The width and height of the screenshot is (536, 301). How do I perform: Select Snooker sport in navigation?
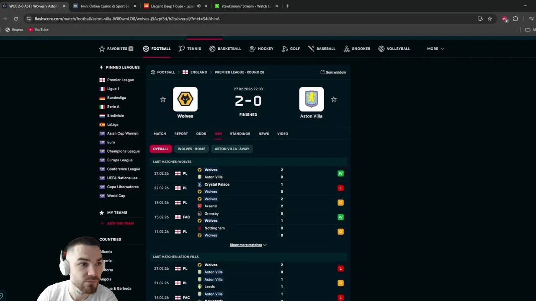357,48
